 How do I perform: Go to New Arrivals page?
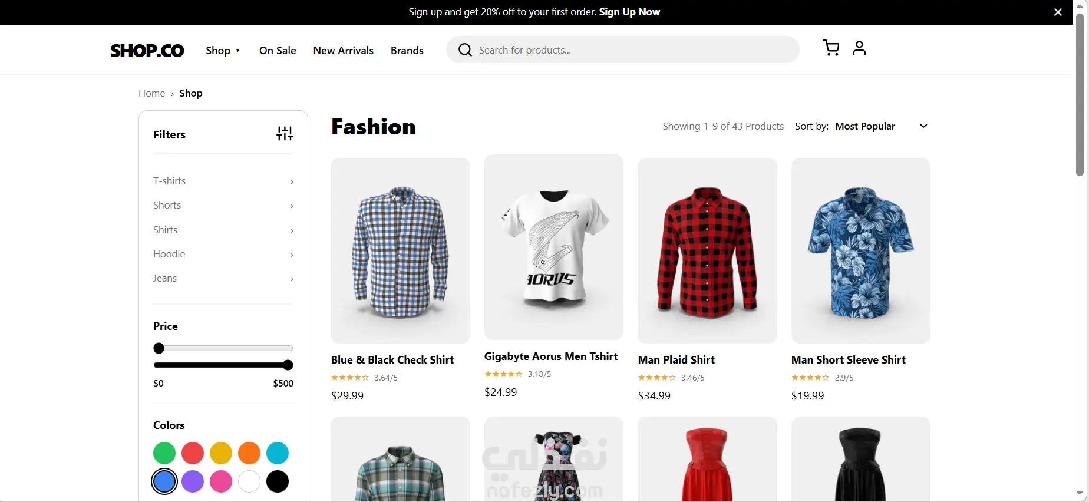pyautogui.click(x=344, y=51)
